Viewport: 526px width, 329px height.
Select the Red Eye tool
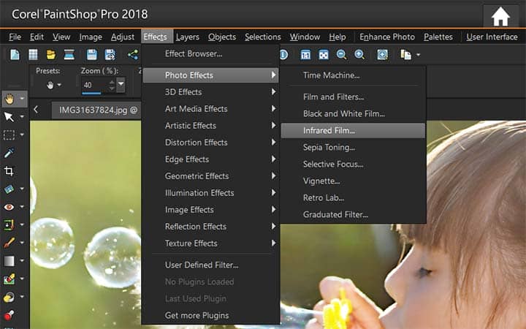tap(9, 207)
